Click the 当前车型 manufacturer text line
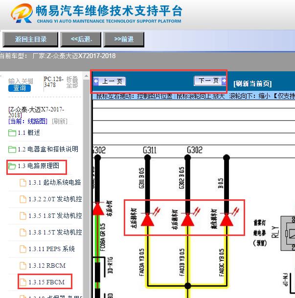 pyautogui.click(x=58, y=56)
